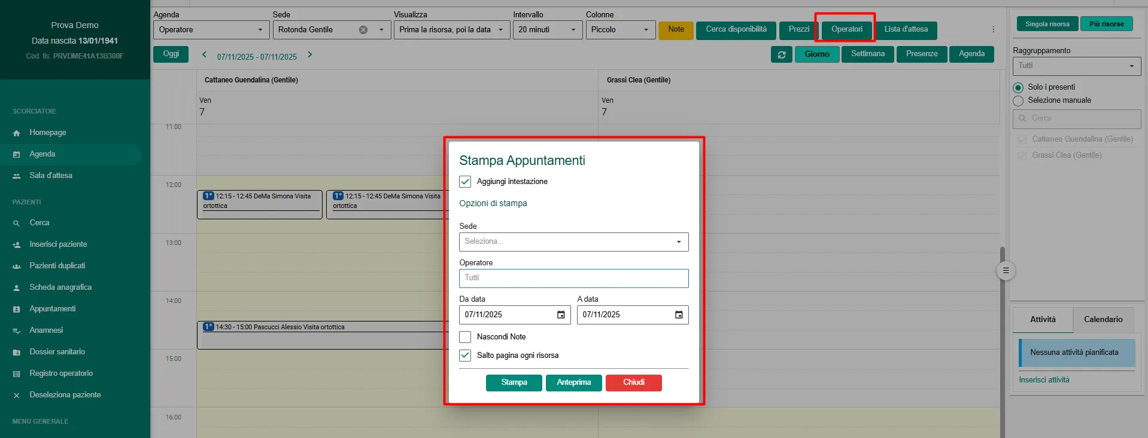
Task: Expand the Sede dropdown in print dialog
Action: pos(573,242)
